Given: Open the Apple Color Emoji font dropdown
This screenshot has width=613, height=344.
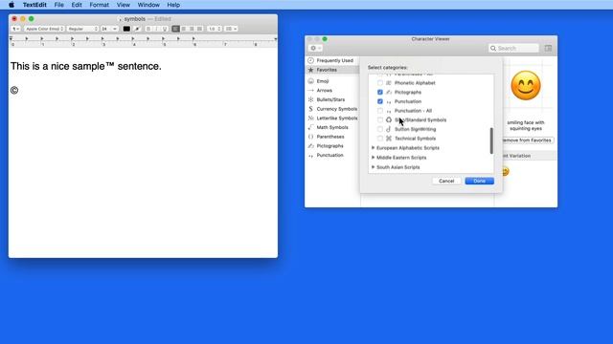Looking at the screenshot, I should 44,29.
